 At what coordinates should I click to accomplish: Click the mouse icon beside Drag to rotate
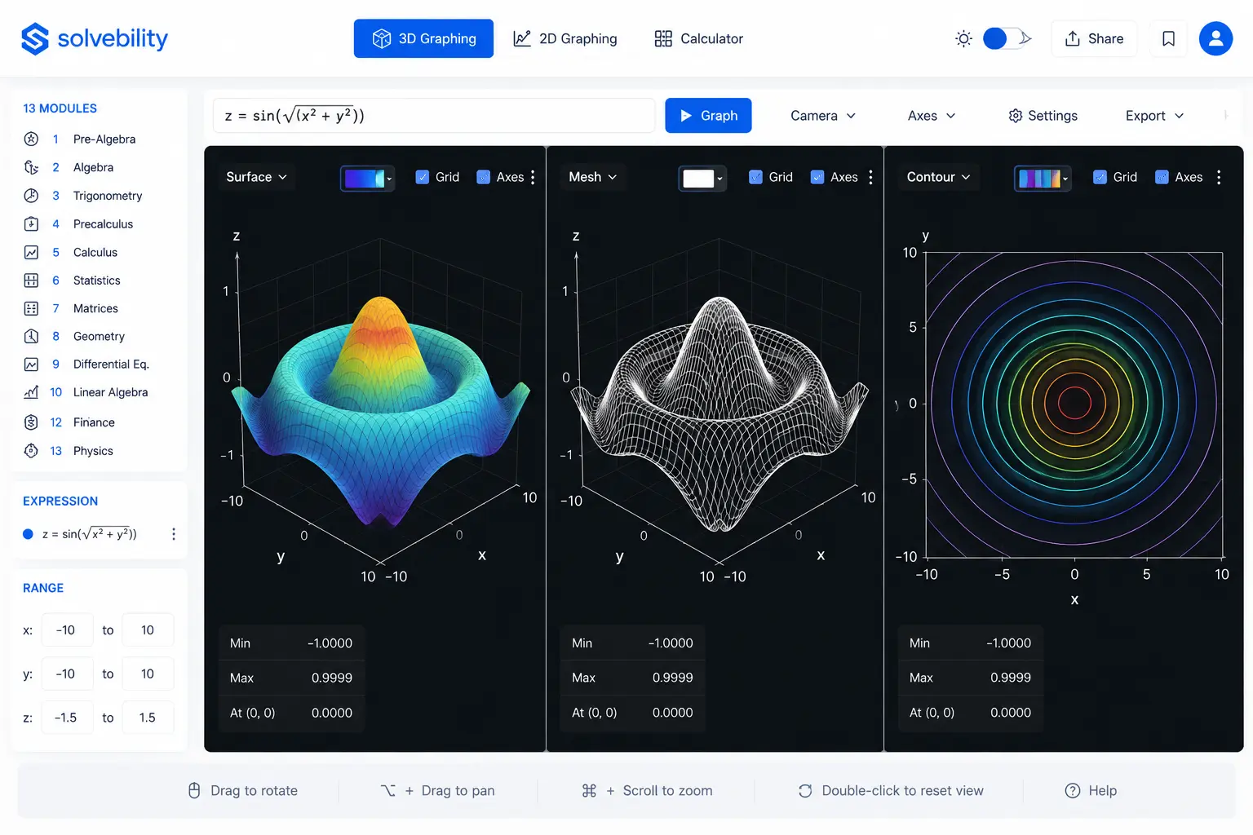tap(194, 791)
